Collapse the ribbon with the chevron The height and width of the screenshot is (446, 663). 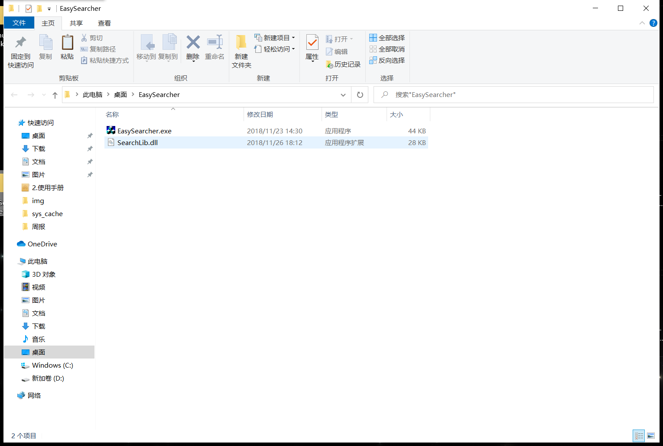pyautogui.click(x=642, y=23)
